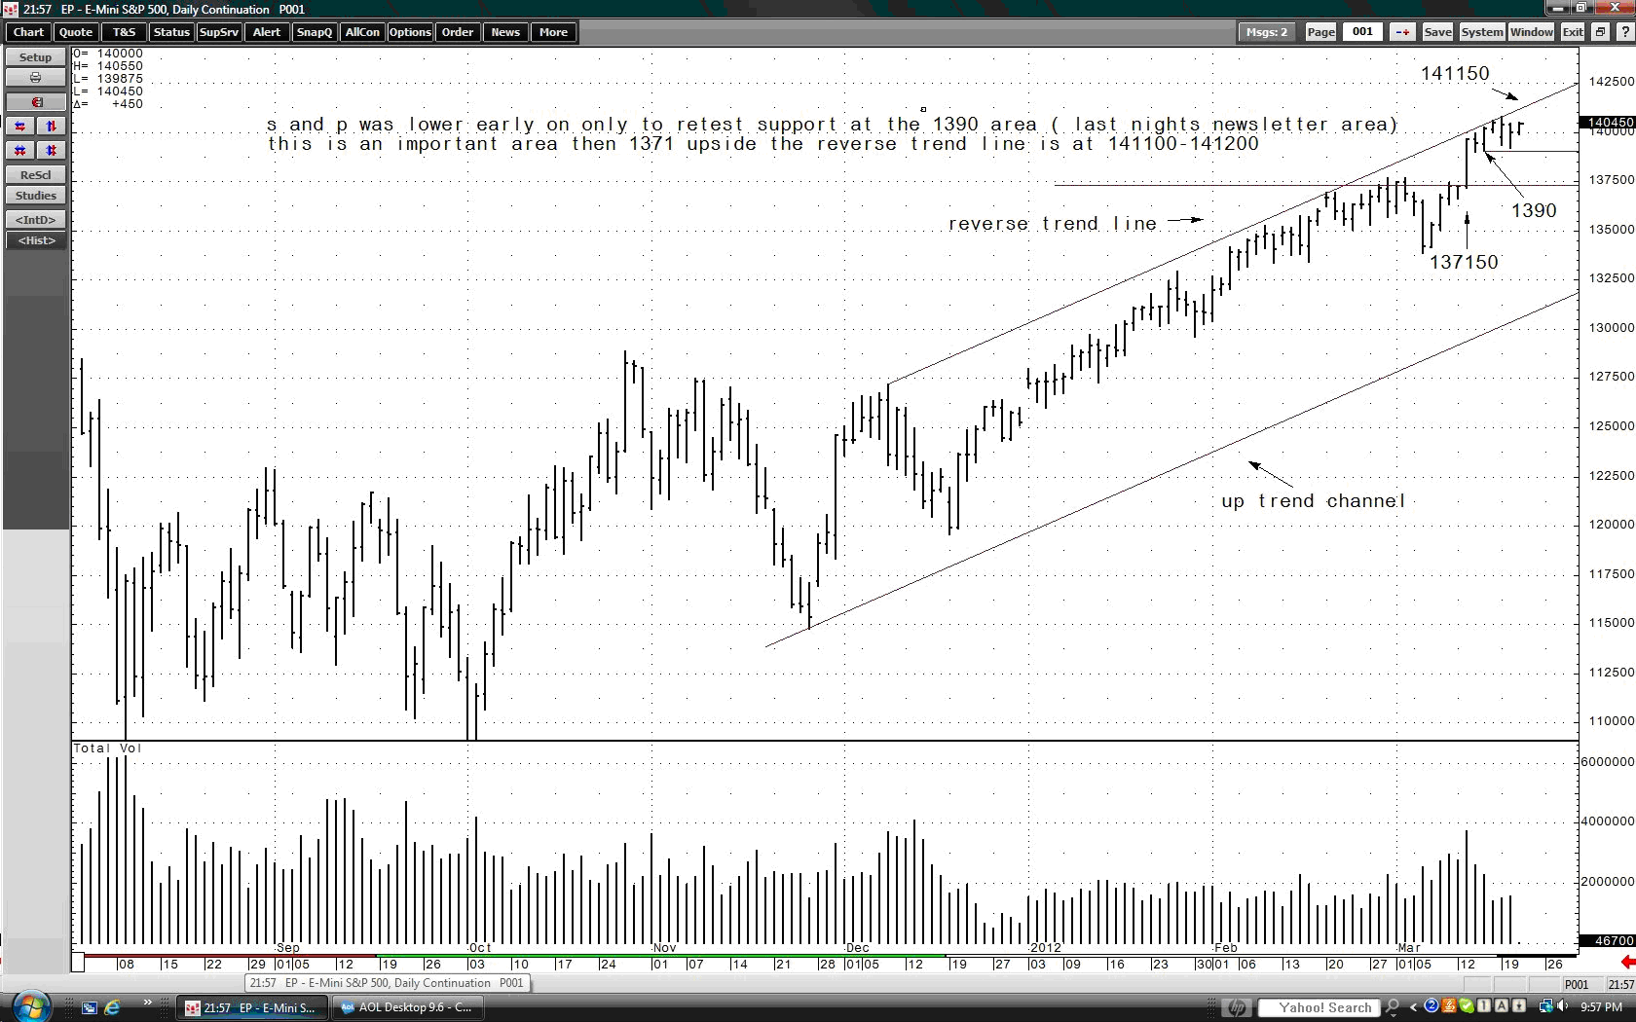Click the Page button
Viewport: 1636px width, 1022px height.
1320,32
